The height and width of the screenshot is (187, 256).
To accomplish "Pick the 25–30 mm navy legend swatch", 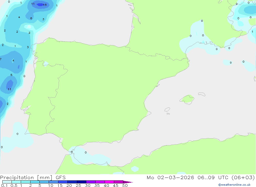I will (x=81, y=182).
